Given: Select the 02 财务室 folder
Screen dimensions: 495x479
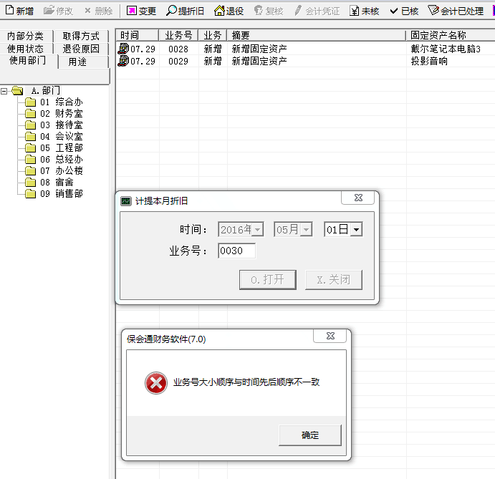Looking at the screenshot, I should (x=54, y=114).
